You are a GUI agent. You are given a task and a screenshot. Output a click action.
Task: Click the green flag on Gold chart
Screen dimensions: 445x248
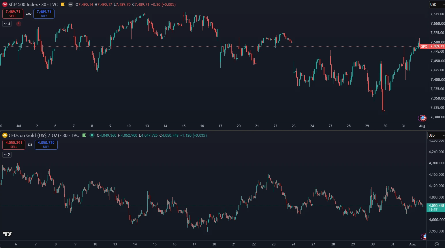84,135
